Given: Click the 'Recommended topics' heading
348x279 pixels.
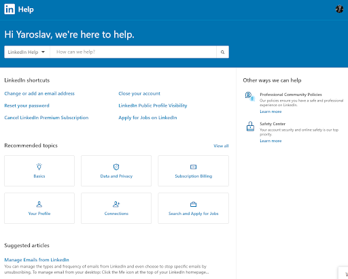Looking at the screenshot, I should 31,146.
